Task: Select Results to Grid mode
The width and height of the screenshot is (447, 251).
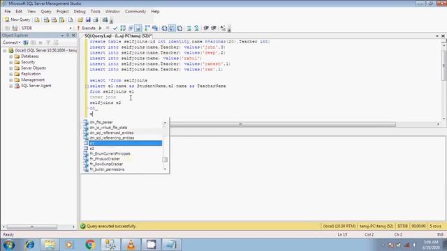Action: tap(172, 28)
